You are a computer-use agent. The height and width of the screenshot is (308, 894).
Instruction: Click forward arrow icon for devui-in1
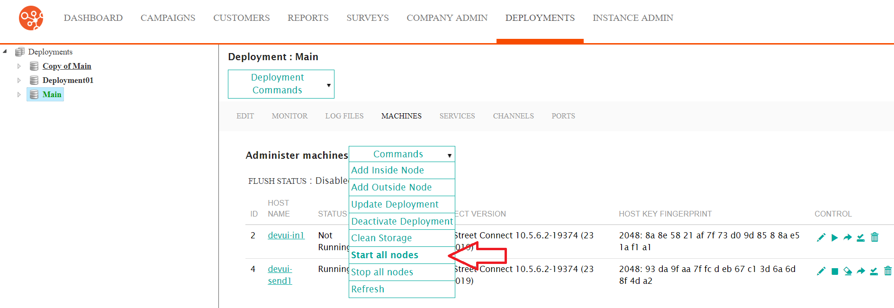pyautogui.click(x=848, y=237)
